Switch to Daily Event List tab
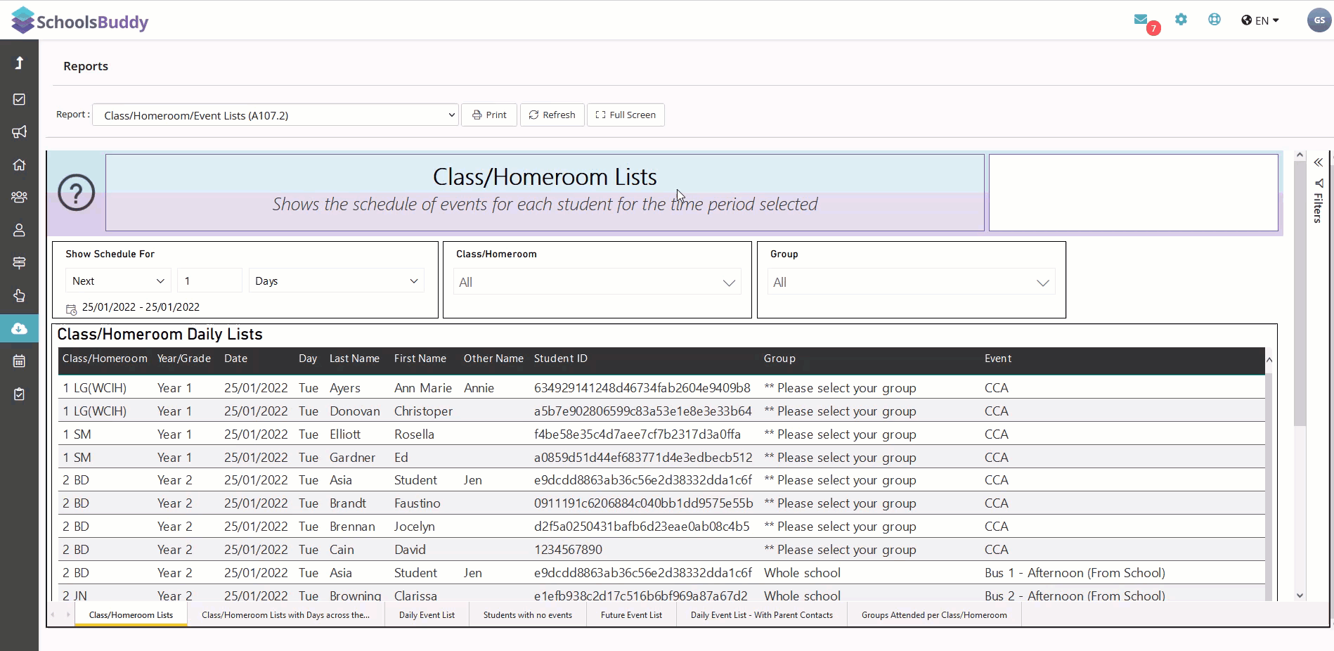 (427, 615)
